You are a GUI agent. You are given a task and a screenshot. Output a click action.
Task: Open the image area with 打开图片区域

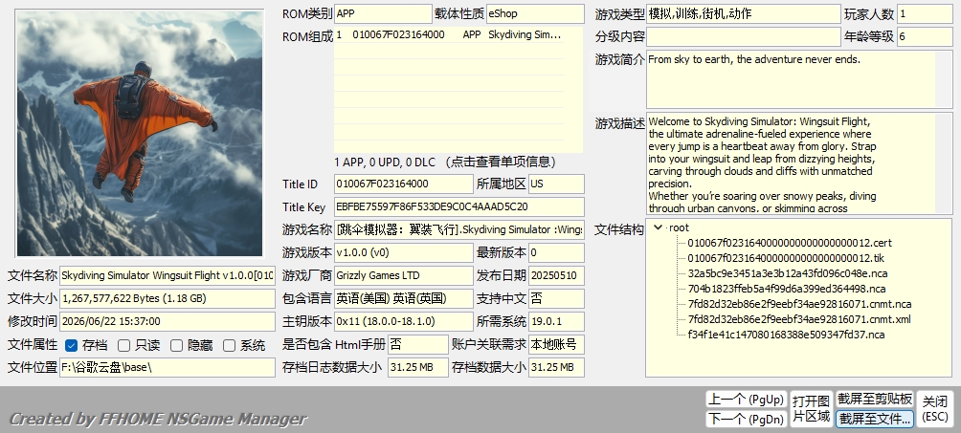pos(811,408)
